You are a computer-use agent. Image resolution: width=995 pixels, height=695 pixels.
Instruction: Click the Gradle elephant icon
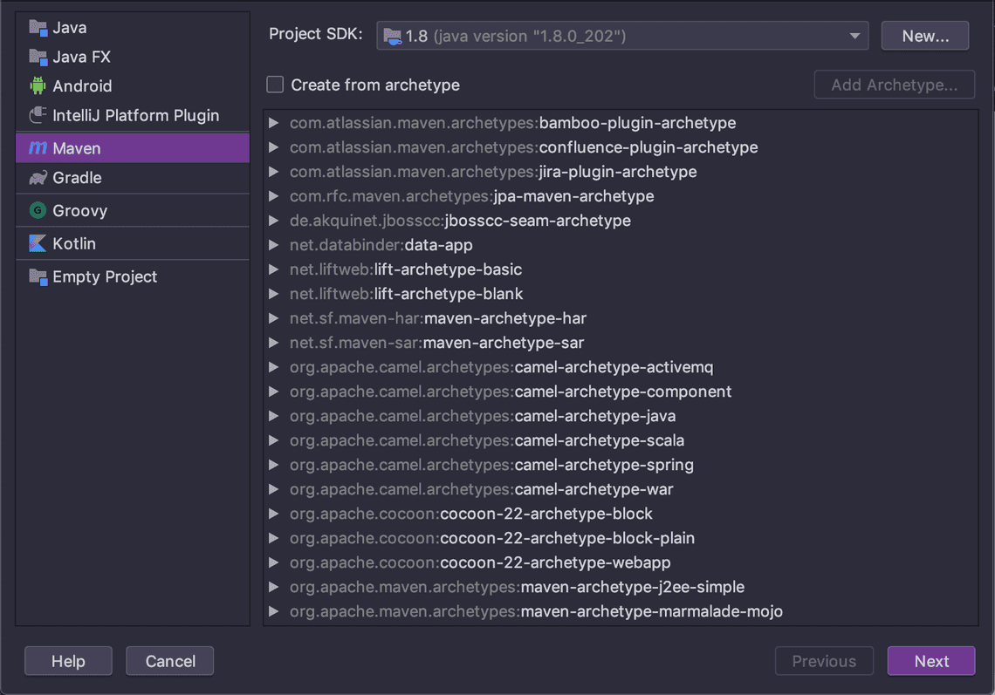36,178
